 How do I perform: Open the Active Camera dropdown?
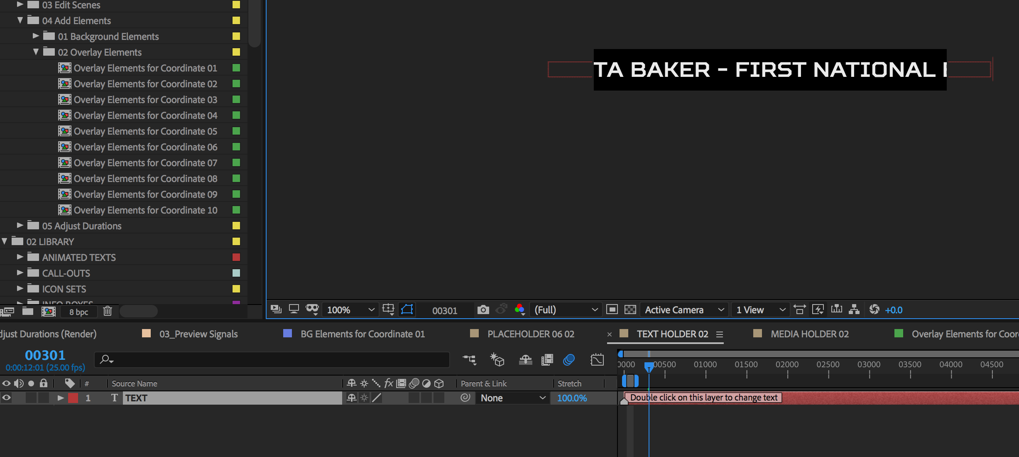(x=684, y=310)
